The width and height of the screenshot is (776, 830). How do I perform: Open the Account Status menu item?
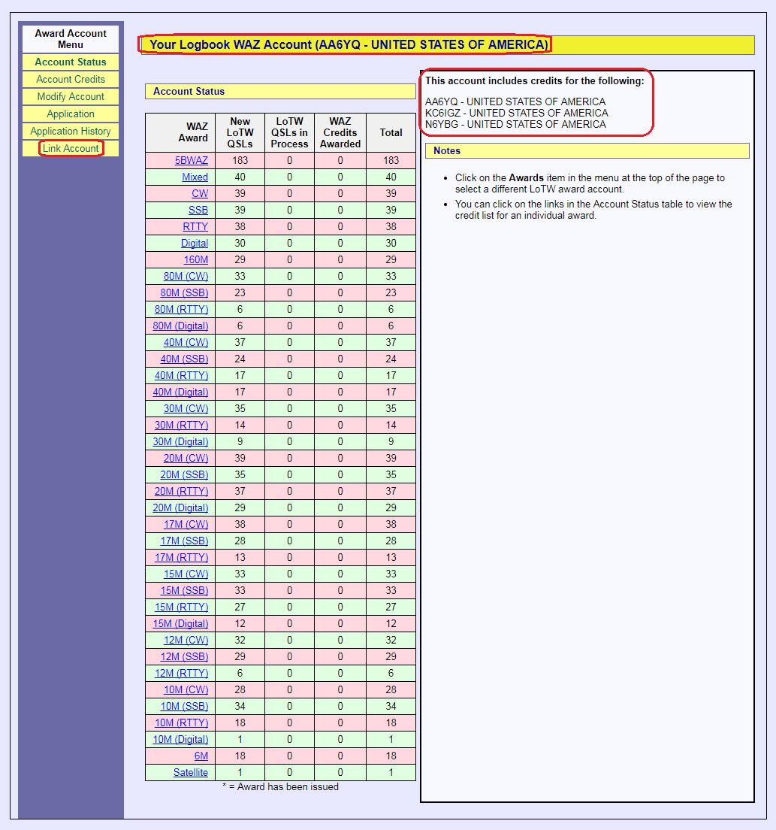coord(71,62)
